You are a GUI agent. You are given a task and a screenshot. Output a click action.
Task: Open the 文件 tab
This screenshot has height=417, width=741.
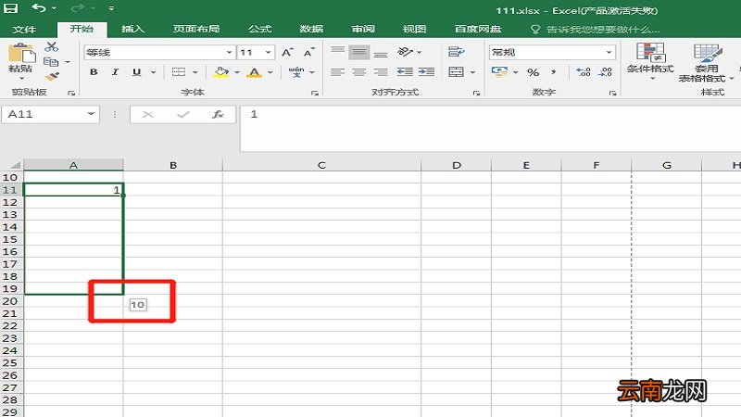24,30
